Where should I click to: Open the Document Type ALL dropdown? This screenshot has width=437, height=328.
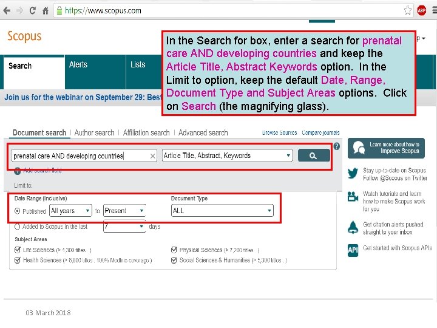tap(222, 211)
